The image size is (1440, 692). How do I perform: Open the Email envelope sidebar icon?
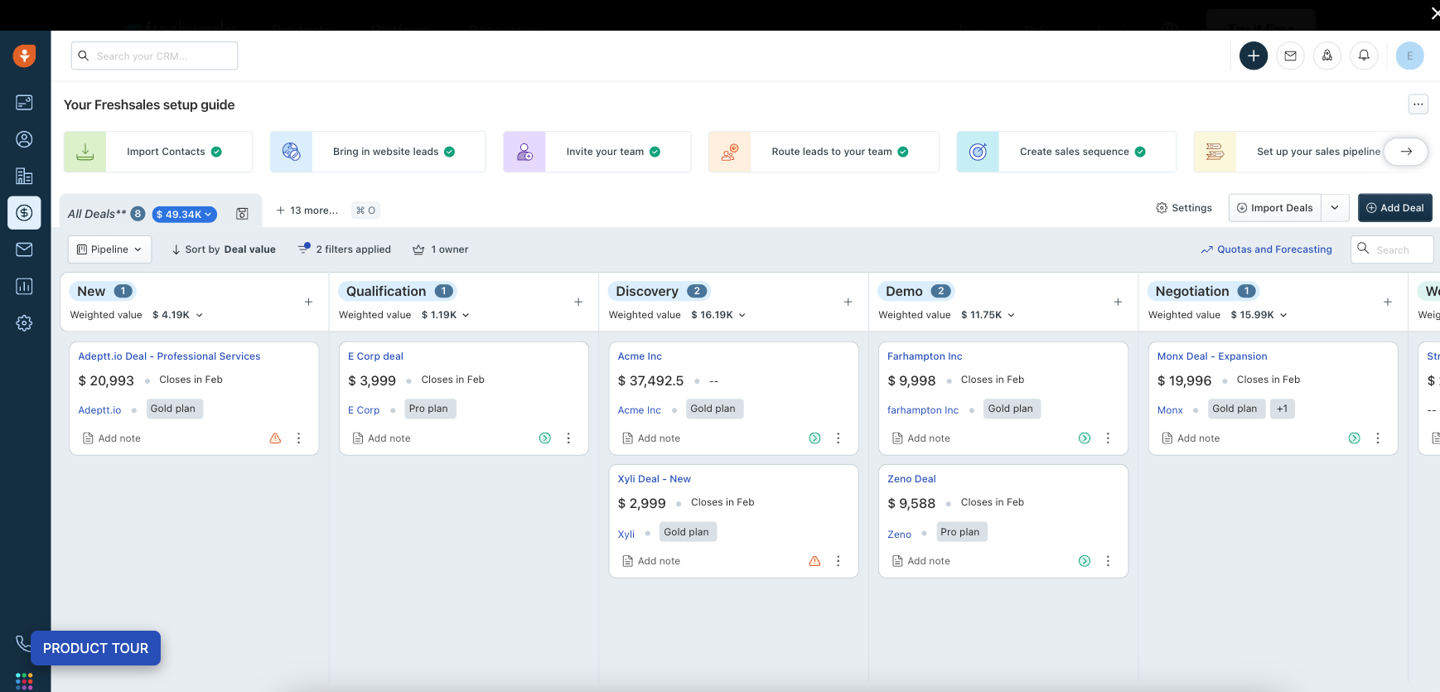click(x=24, y=249)
